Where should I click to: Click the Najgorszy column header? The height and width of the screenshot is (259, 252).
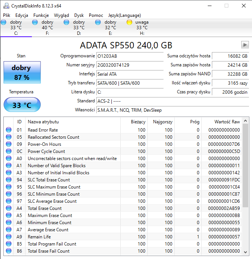(161, 122)
